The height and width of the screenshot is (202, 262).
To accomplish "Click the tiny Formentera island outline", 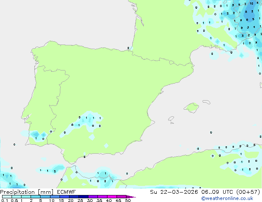I will click(x=172, y=123).
